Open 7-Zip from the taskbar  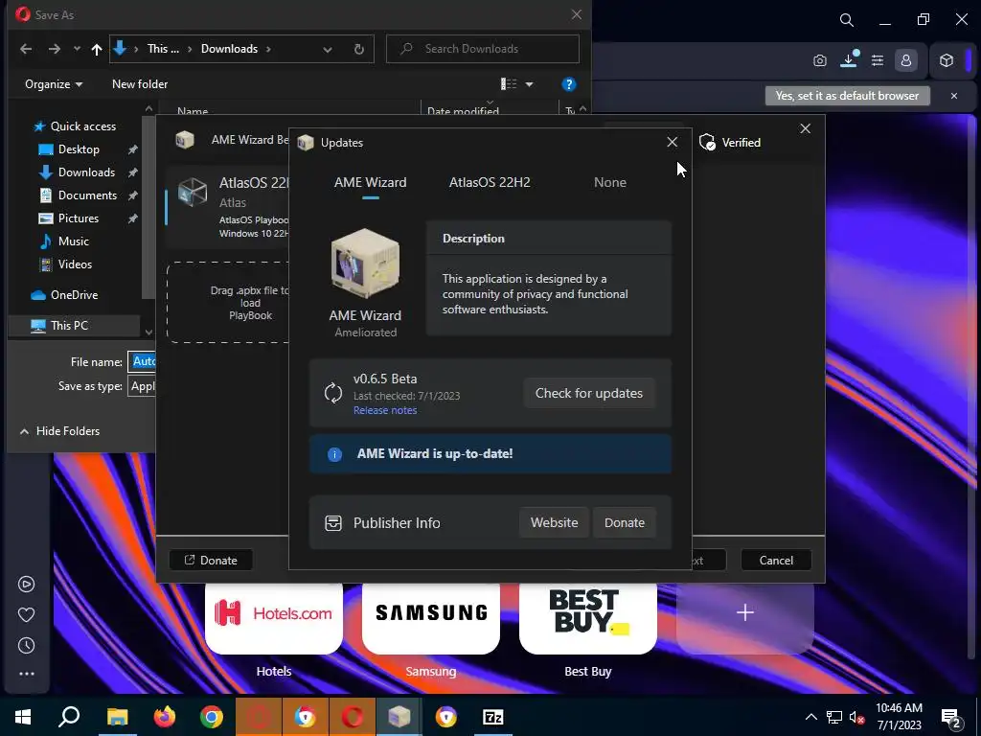pos(493,717)
